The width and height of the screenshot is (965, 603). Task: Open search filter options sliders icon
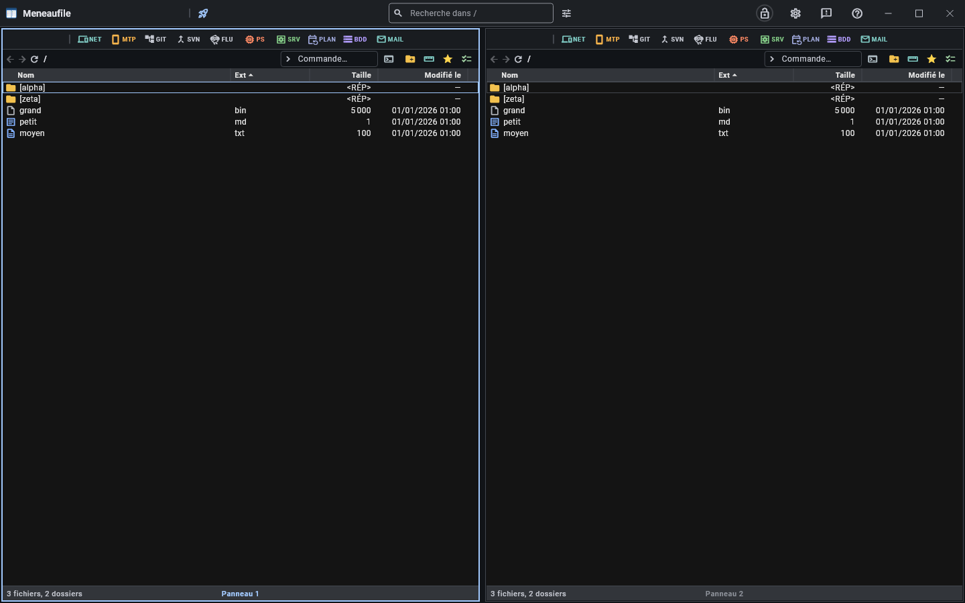[x=566, y=13]
